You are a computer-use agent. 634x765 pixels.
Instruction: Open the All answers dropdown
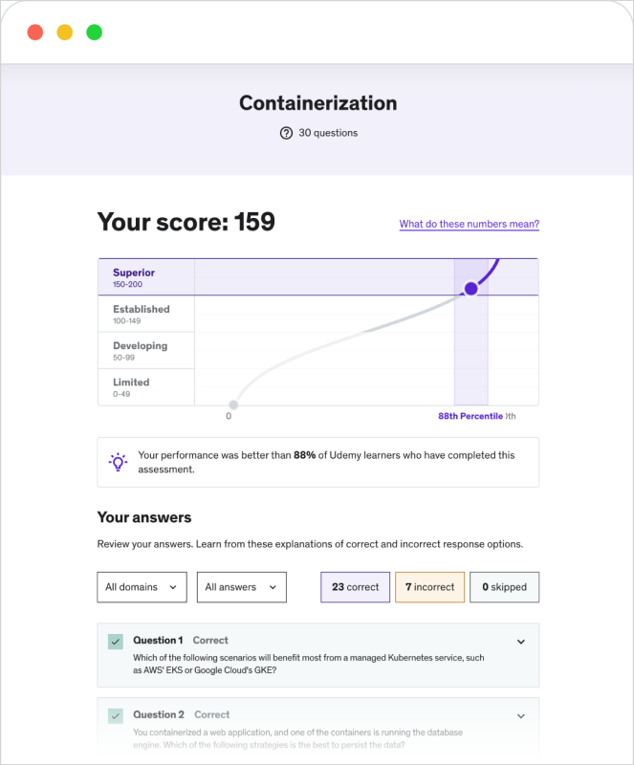point(241,587)
